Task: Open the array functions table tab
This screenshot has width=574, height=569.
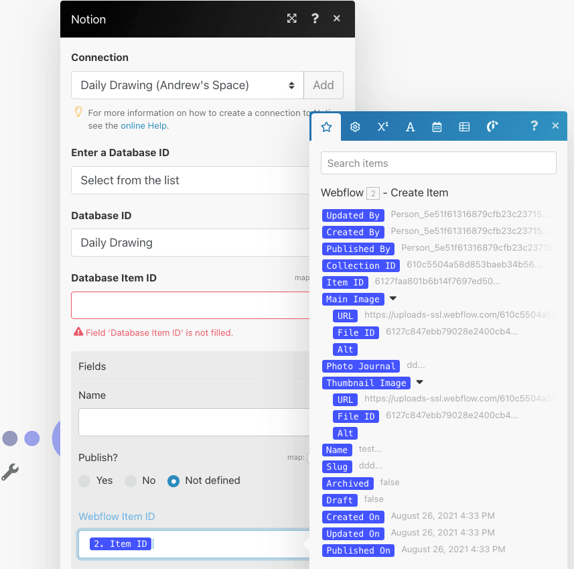Action: (464, 127)
